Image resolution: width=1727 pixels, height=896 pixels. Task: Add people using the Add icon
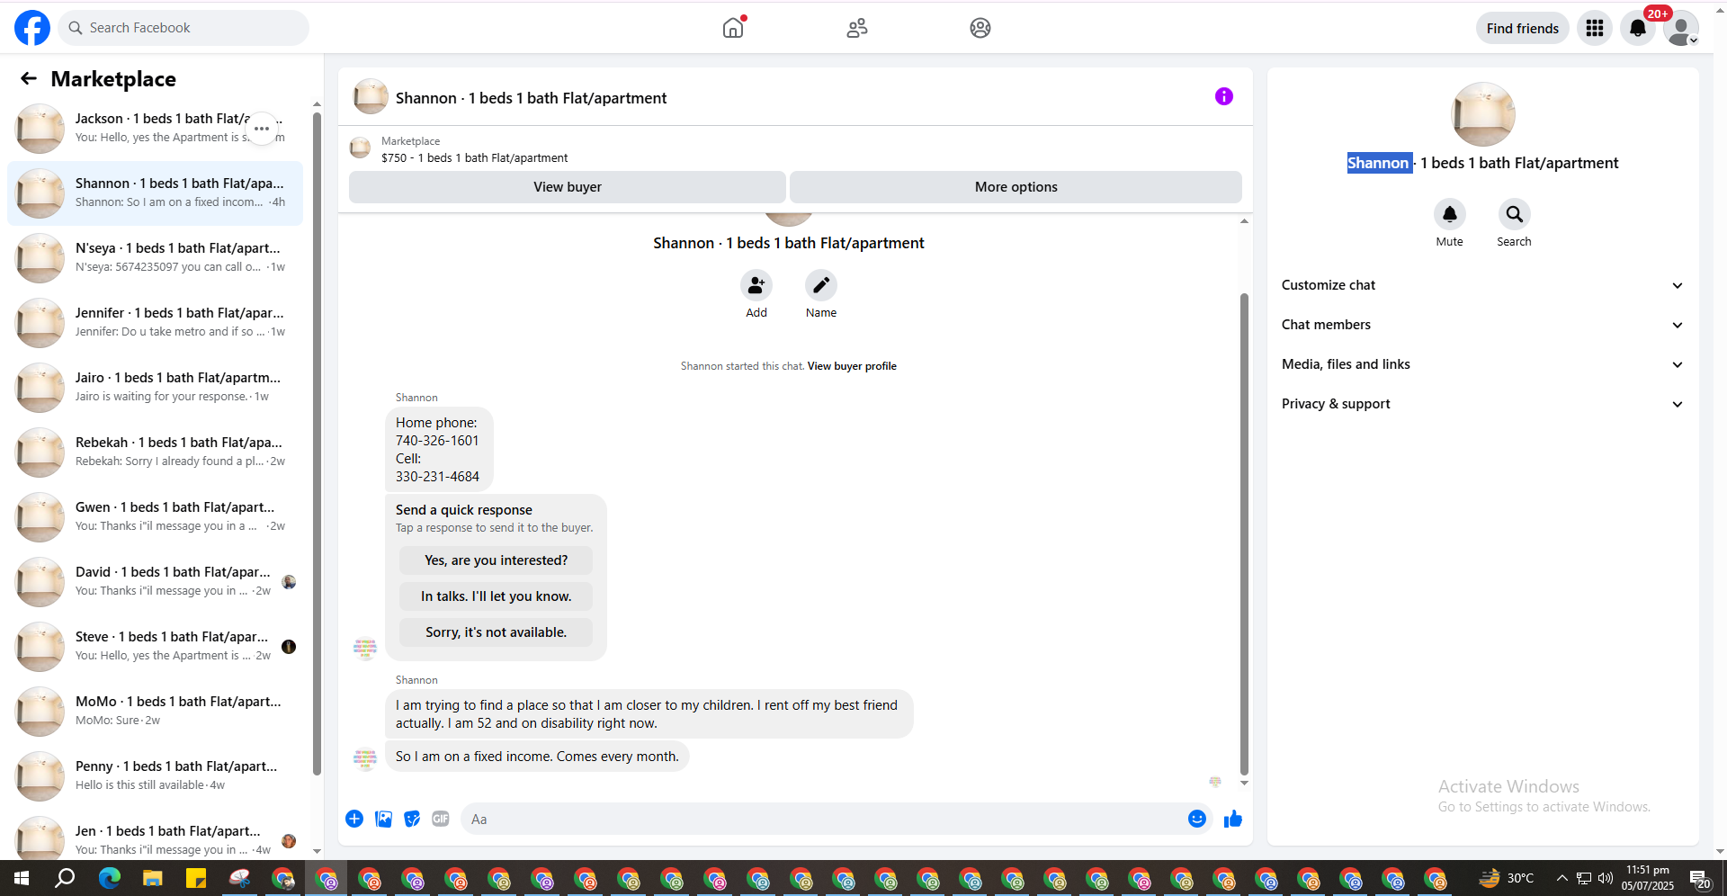pyautogui.click(x=756, y=285)
